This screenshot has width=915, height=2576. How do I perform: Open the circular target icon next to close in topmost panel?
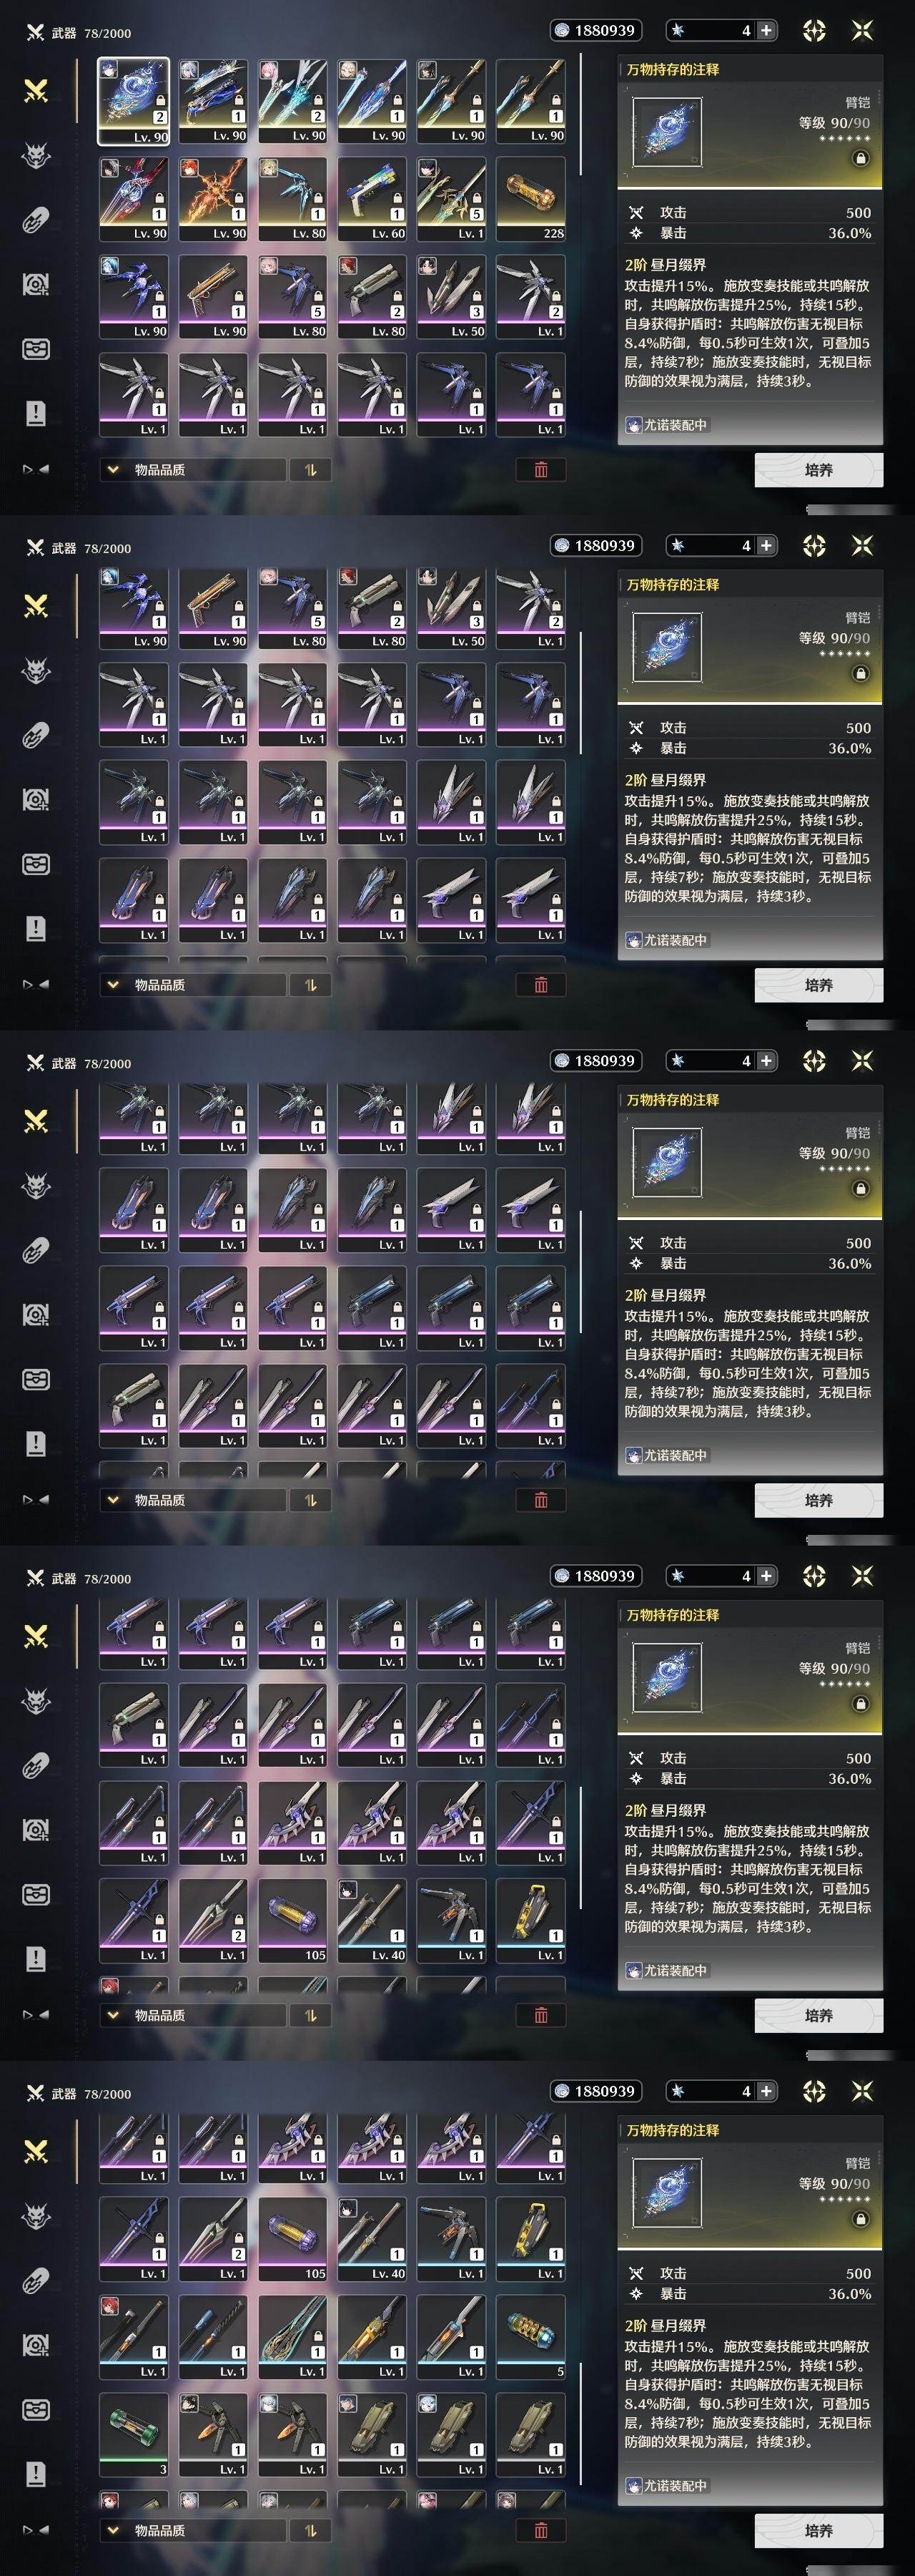pos(814,30)
